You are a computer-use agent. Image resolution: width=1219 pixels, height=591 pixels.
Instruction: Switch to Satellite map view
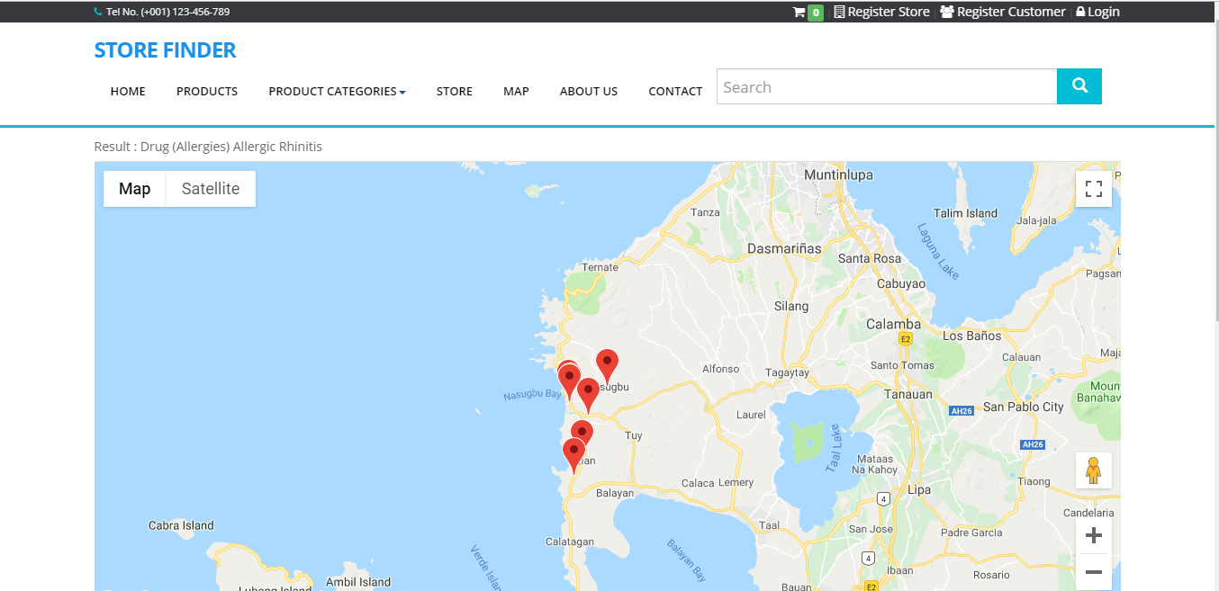[x=211, y=189]
